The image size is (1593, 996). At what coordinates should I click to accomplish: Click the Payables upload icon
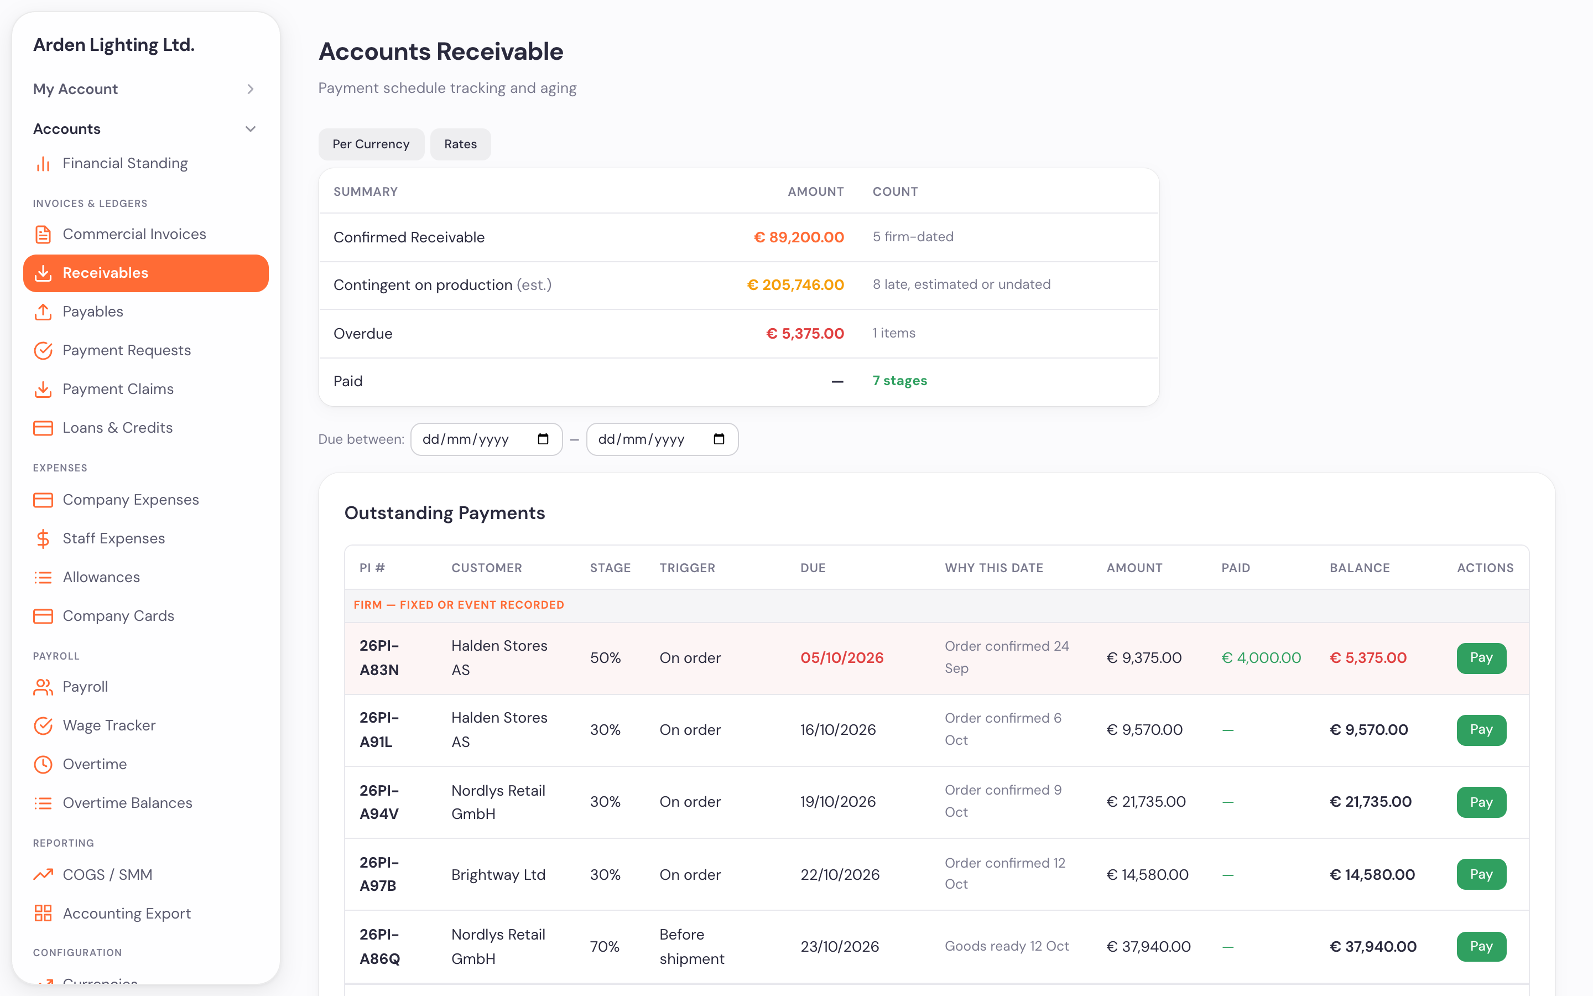pyautogui.click(x=43, y=312)
